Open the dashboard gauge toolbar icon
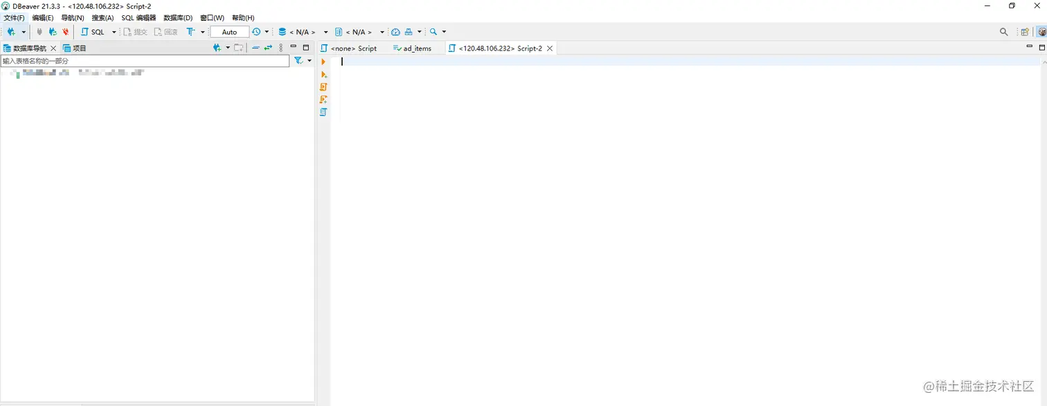The height and width of the screenshot is (406, 1047). [x=395, y=32]
